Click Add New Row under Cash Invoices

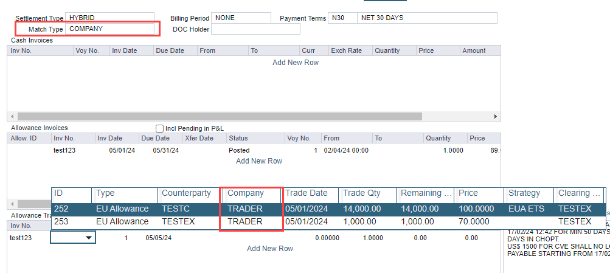coord(295,63)
